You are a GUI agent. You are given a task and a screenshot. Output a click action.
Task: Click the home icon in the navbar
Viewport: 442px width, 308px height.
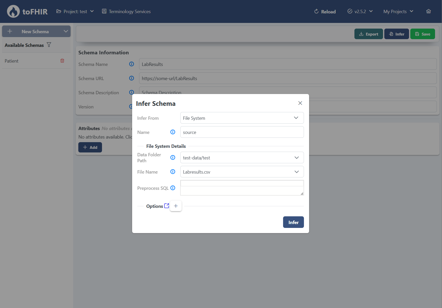(x=428, y=11)
